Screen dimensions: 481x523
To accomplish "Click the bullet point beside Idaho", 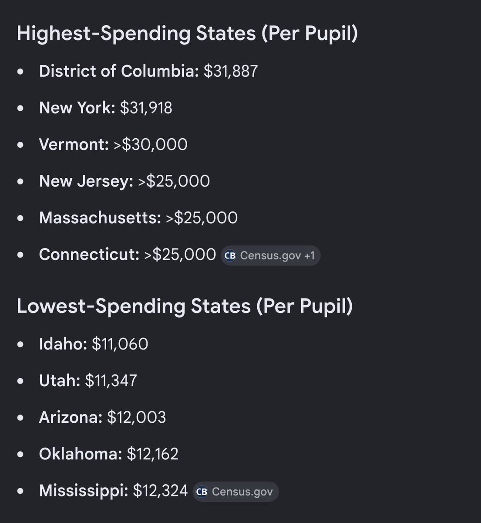I will tap(20, 344).
